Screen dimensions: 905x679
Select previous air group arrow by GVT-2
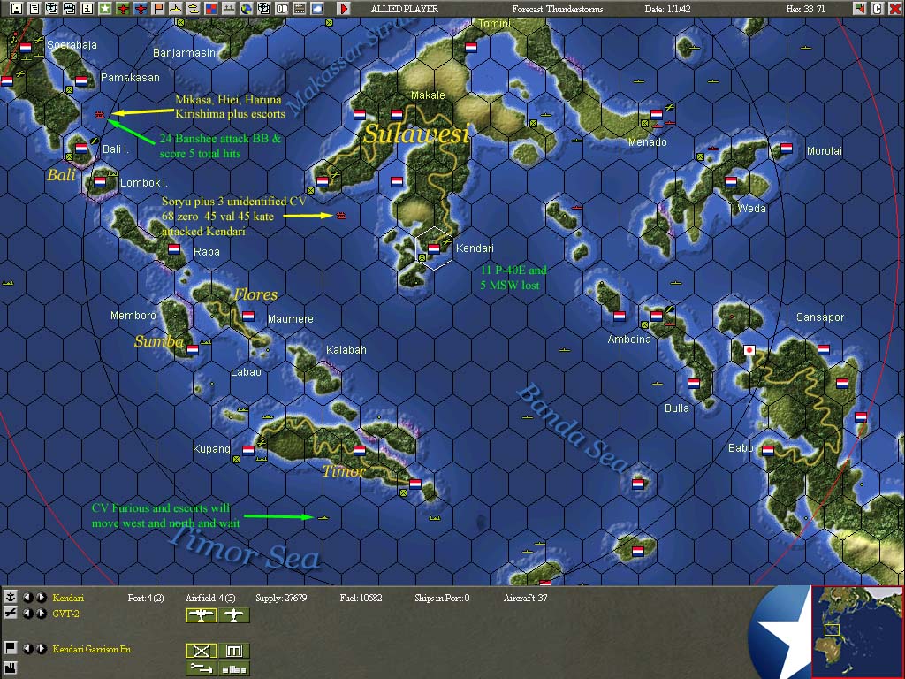(x=27, y=614)
